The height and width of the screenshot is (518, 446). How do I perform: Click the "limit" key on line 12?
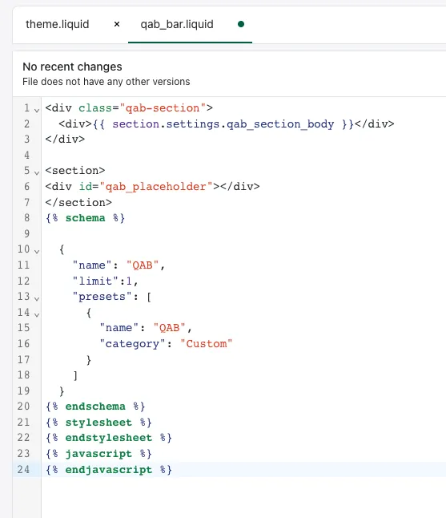pyautogui.click(x=95, y=281)
